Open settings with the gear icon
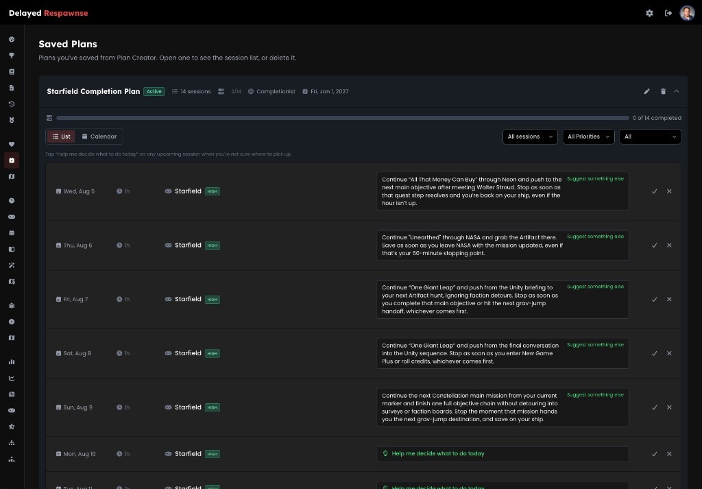 649,13
